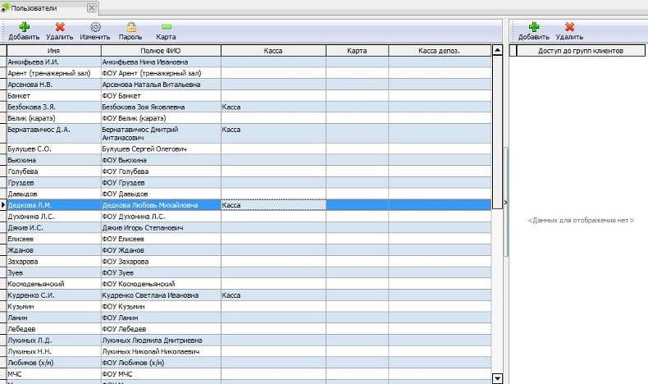Click the green plus Добавить icon in users toolbar
The image size is (648, 384).
click(24, 27)
